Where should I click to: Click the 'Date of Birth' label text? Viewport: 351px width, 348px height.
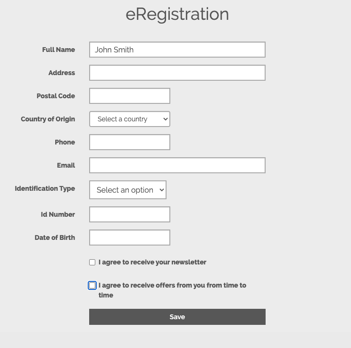[x=55, y=238]
